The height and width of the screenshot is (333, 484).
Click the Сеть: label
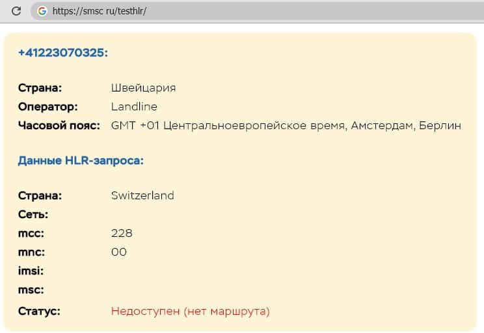[x=33, y=214]
